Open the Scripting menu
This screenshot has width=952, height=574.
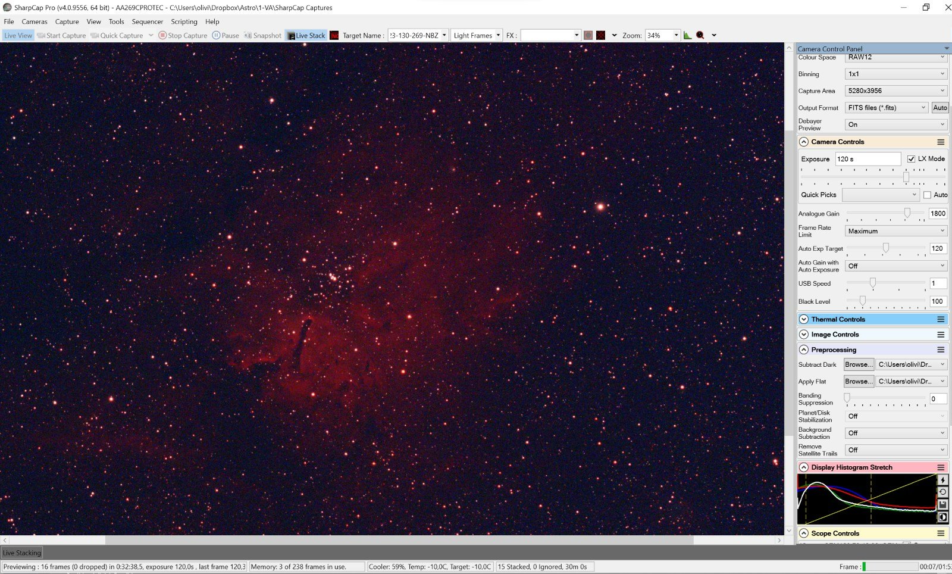184,21
